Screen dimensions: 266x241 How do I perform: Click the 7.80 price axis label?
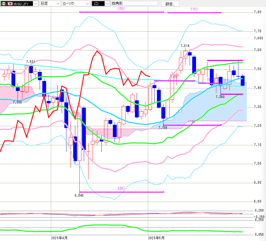click(x=257, y=12)
